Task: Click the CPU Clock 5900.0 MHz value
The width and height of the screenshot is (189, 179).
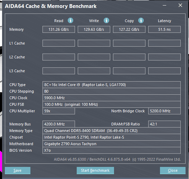Action: tap(112, 98)
